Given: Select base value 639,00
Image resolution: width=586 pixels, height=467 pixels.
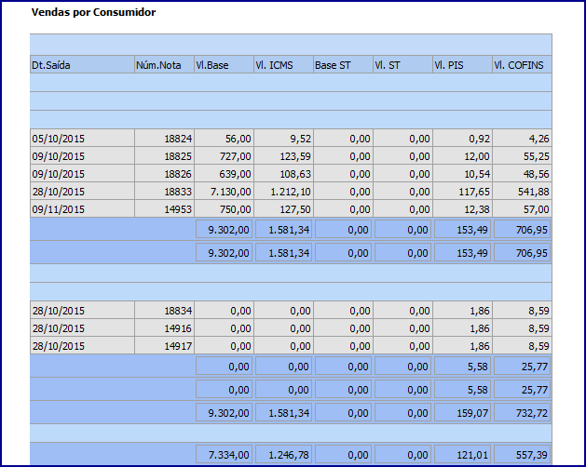Looking at the screenshot, I should [224, 174].
